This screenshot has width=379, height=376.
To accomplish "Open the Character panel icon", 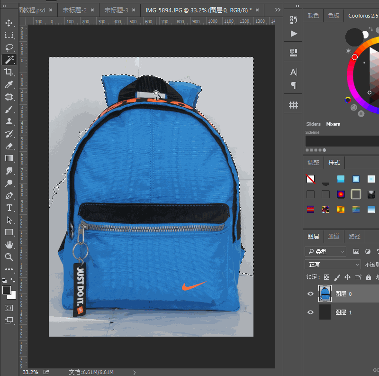I will [293, 72].
